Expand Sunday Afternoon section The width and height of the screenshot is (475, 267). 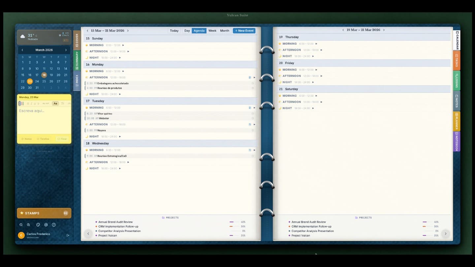[x=128, y=51]
